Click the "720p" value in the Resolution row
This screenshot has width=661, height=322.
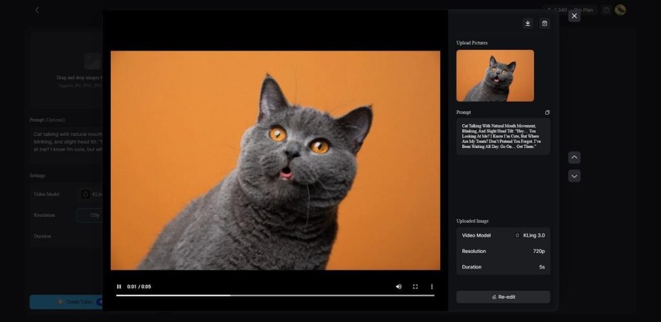(539, 251)
